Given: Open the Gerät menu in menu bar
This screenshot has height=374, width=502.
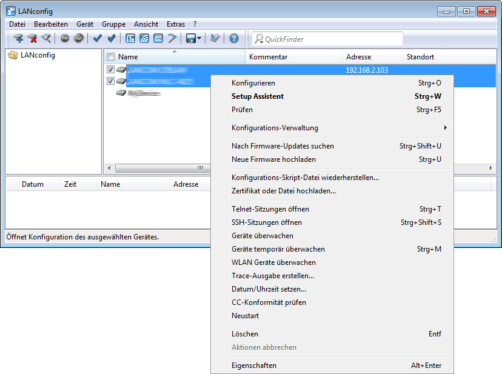Looking at the screenshot, I should pyautogui.click(x=85, y=24).
